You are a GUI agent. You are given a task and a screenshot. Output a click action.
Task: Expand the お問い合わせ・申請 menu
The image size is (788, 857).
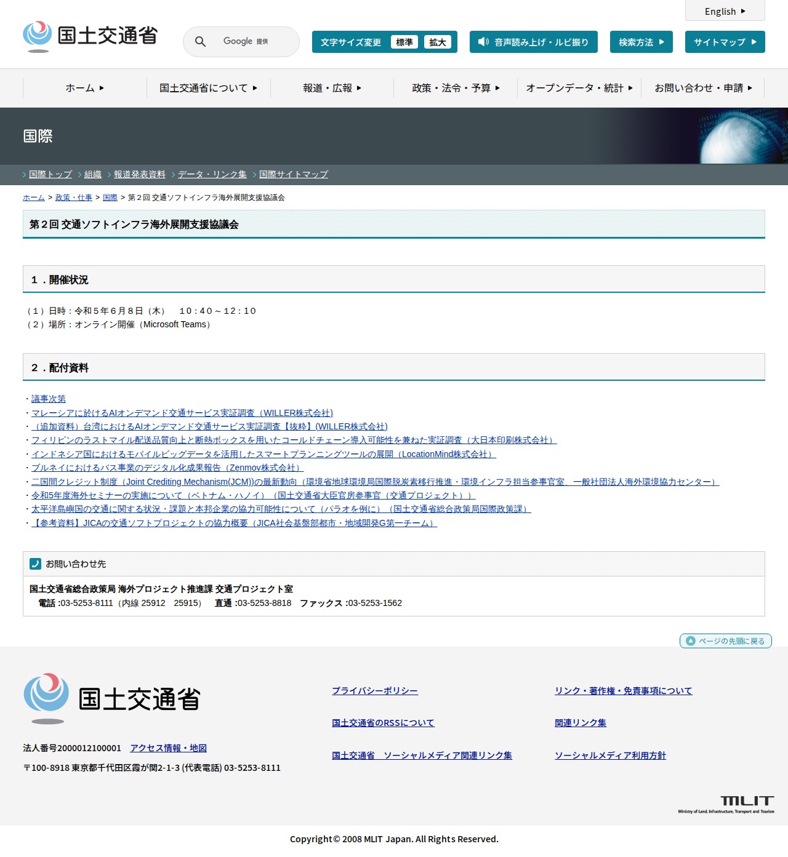tap(703, 88)
